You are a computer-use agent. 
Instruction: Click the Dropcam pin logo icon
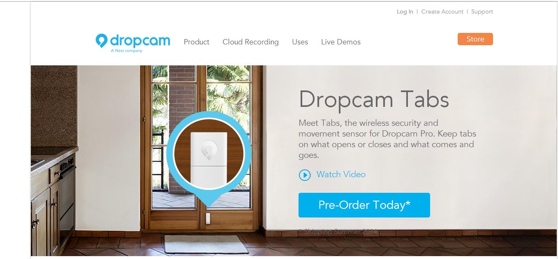pyautogui.click(x=101, y=41)
